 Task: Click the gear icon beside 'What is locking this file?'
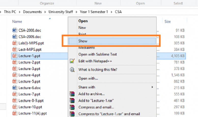[72, 69]
